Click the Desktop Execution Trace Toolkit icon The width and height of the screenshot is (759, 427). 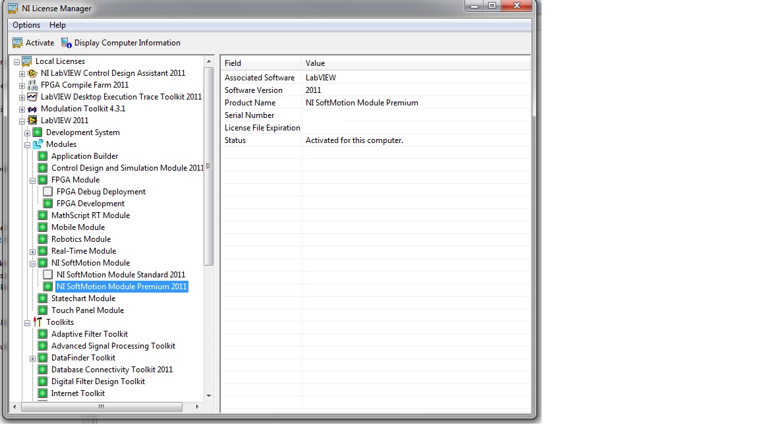point(32,97)
